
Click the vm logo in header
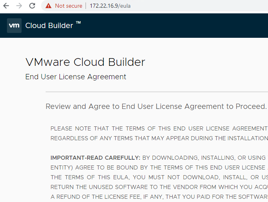coord(14,26)
